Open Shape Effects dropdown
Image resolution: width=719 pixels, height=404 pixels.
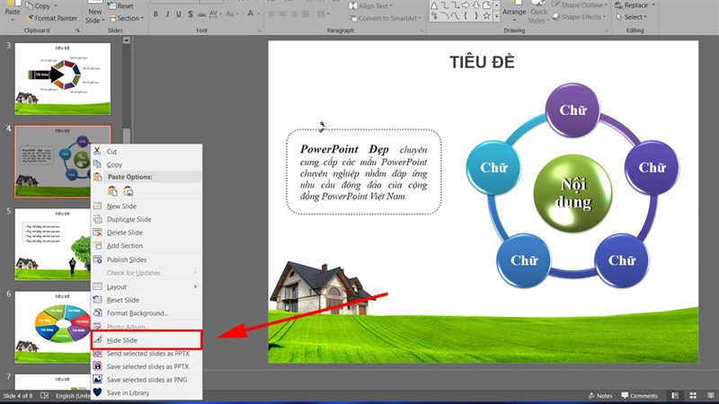(579, 17)
